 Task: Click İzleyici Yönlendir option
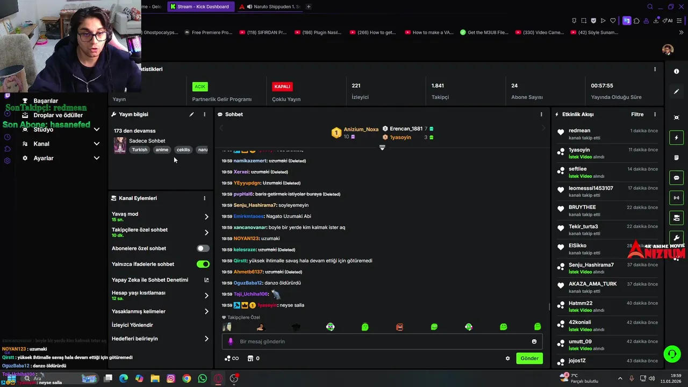[x=132, y=325]
